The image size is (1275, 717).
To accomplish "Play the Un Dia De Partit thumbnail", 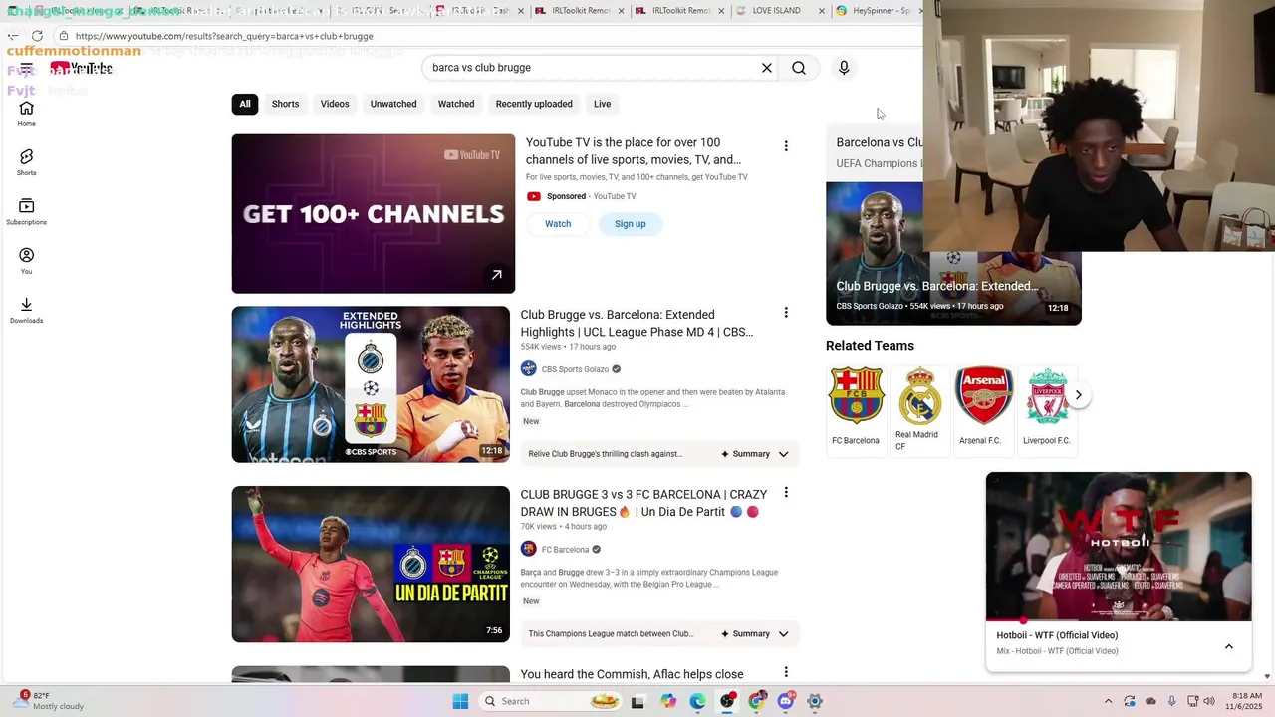I will 371,565.
